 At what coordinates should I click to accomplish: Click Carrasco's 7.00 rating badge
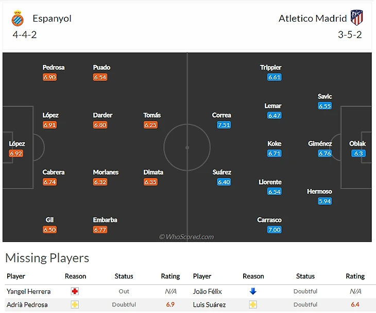pos(274,230)
